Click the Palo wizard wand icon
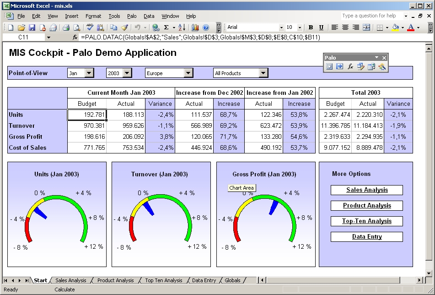 (x=381, y=67)
